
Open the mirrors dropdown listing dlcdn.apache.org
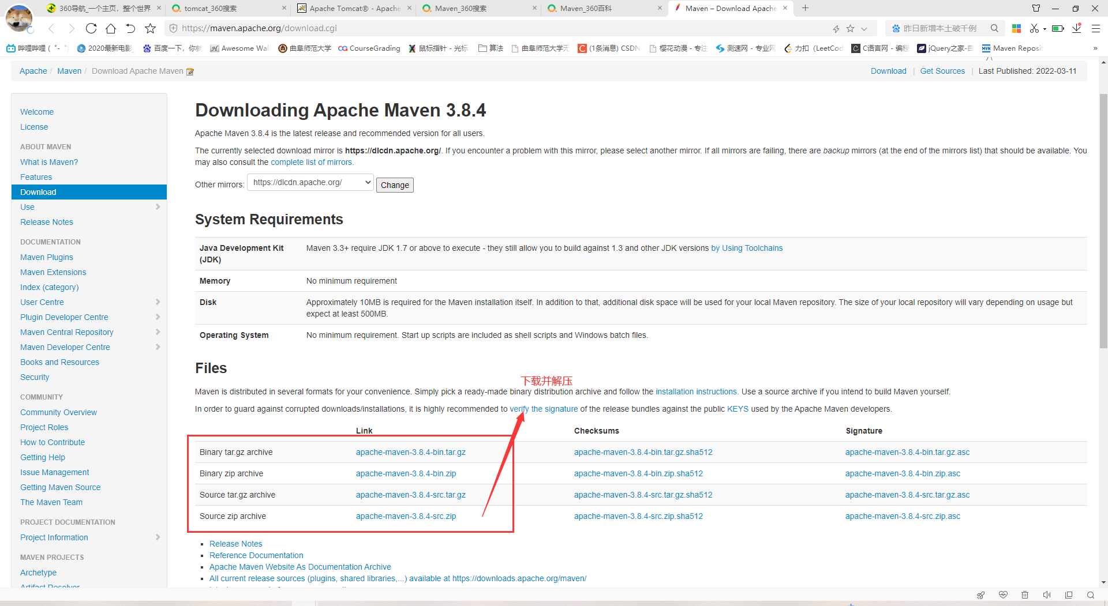309,182
